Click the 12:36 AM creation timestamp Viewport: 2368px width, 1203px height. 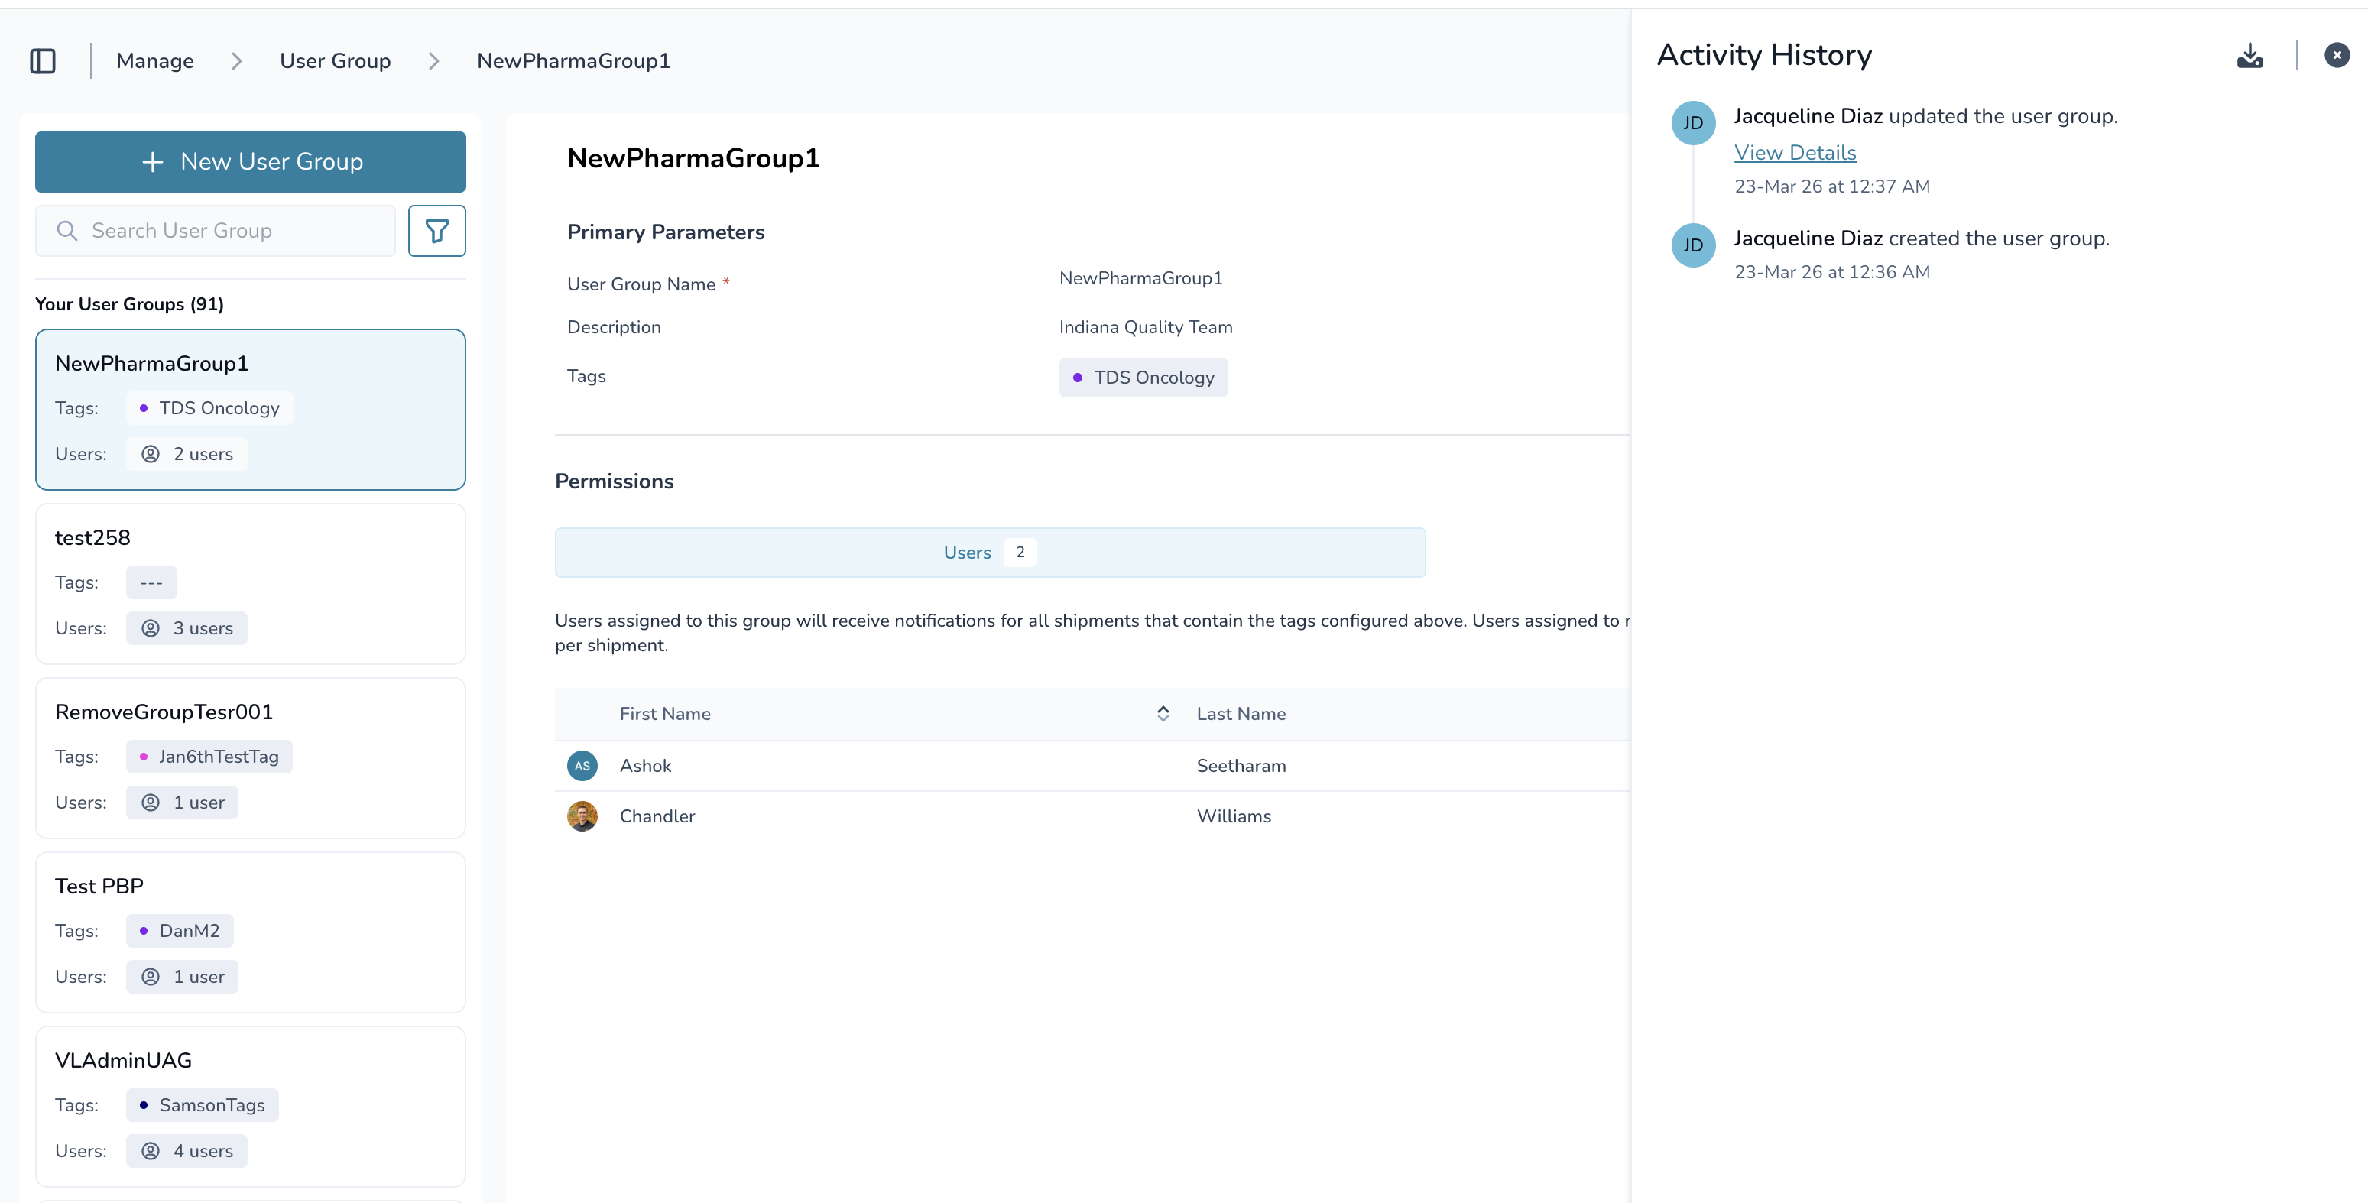[1832, 272]
